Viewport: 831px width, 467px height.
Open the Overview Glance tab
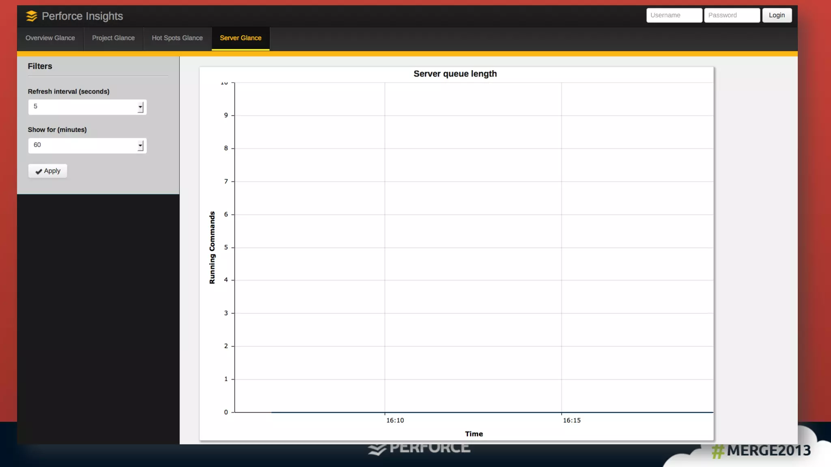(50, 38)
